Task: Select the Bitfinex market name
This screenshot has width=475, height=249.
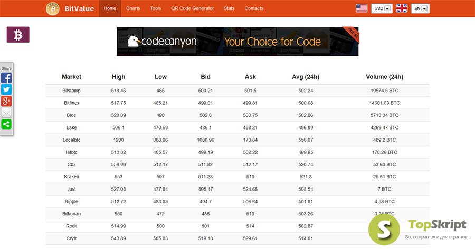Action: point(71,103)
